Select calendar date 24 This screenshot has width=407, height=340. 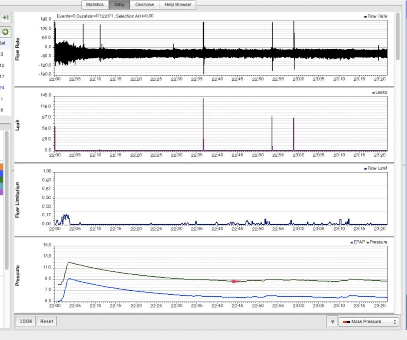coord(2,88)
